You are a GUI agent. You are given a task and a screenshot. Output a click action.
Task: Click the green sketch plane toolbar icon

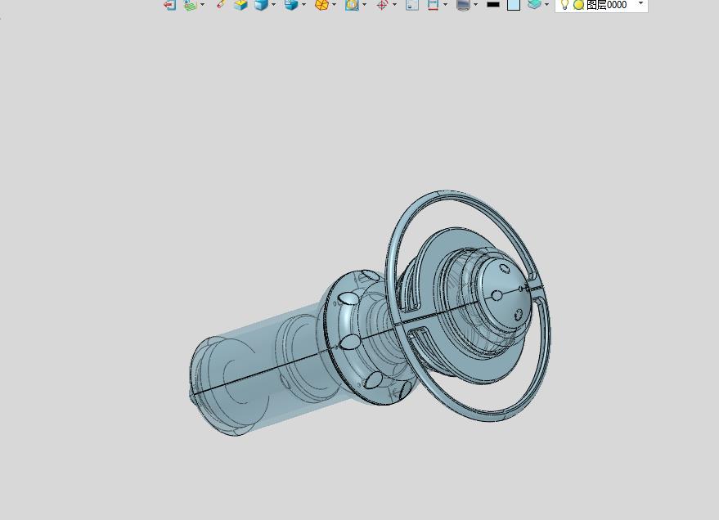(191, 5)
